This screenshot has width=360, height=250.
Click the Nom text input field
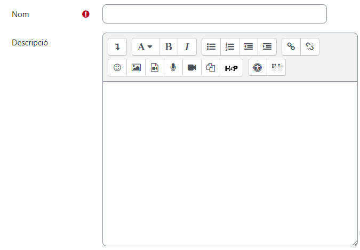coord(214,14)
